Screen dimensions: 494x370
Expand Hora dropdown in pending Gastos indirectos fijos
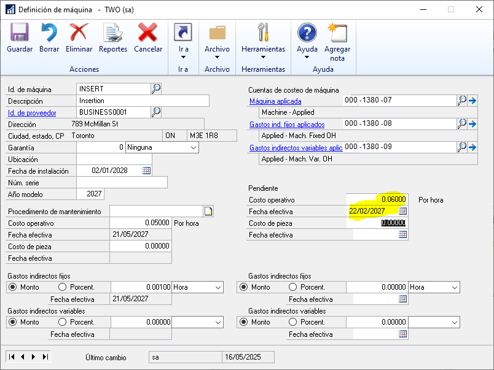click(x=453, y=287)
